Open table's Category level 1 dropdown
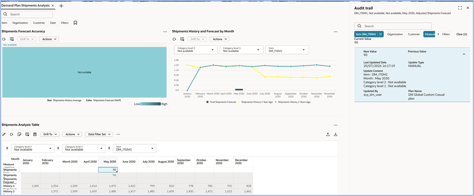 click(x=84, y=148)
